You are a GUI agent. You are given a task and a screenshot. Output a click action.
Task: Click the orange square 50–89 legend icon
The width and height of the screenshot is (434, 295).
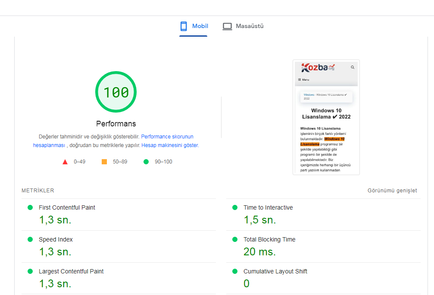(104, 162)
